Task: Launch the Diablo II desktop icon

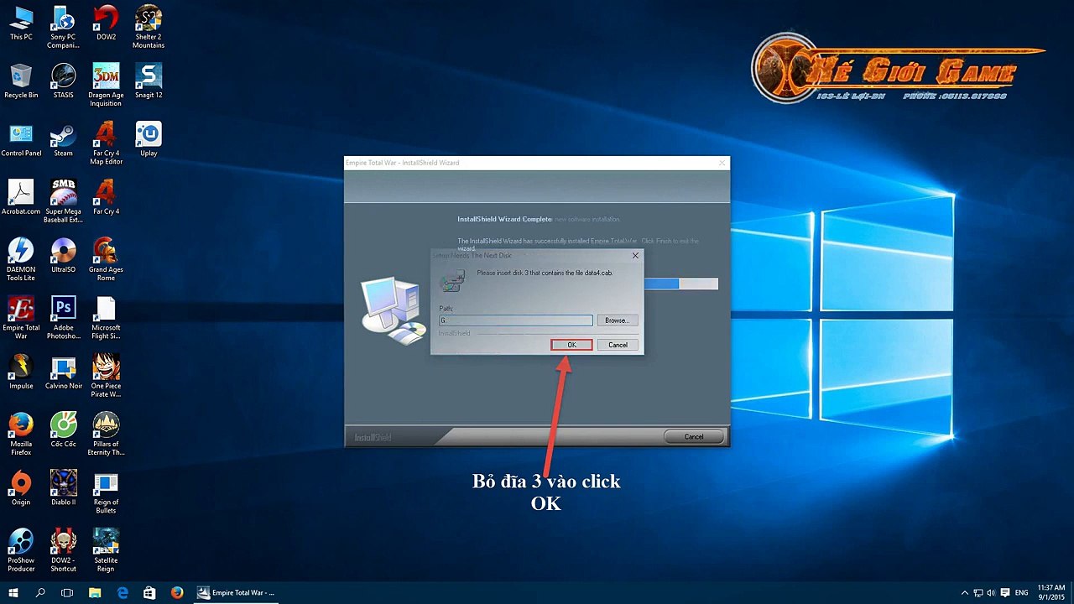Action: (x=63, y=488)
